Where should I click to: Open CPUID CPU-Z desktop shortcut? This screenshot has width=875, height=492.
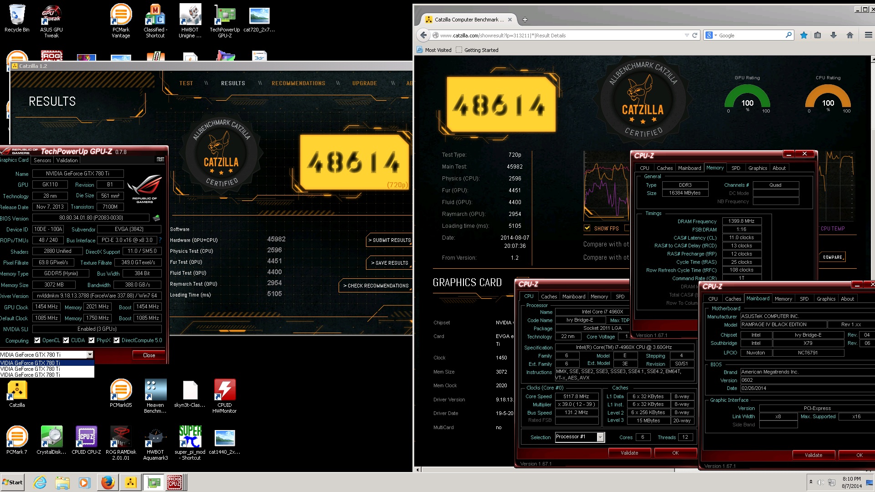point(86,440)
